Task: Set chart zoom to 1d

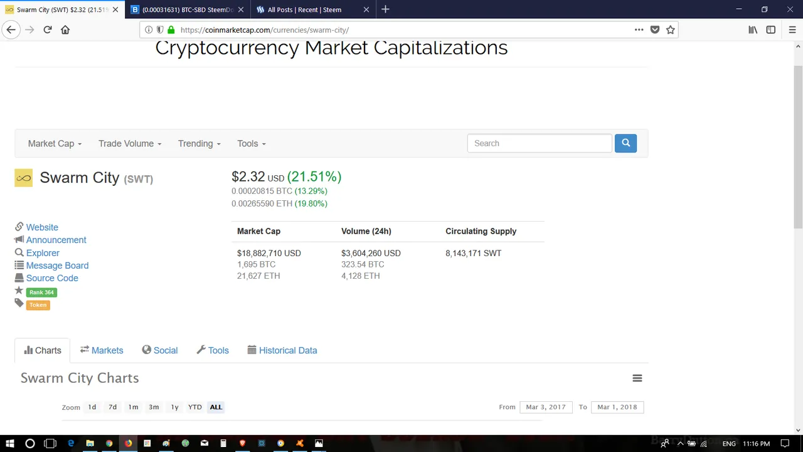Action: [x=92, y=407]
